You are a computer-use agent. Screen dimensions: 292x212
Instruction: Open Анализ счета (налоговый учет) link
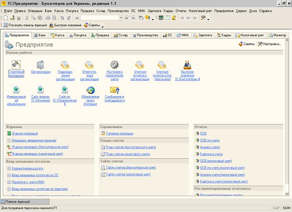(x=222, y=174)
